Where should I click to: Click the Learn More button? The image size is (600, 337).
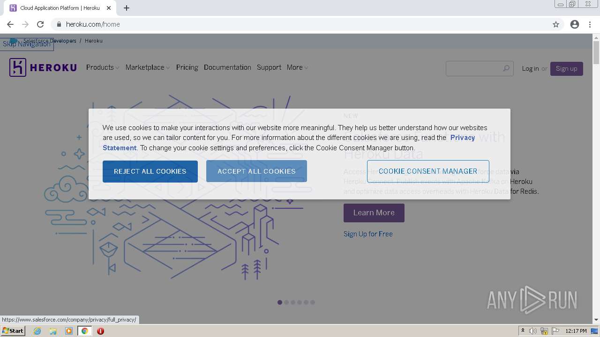[374, 213]
